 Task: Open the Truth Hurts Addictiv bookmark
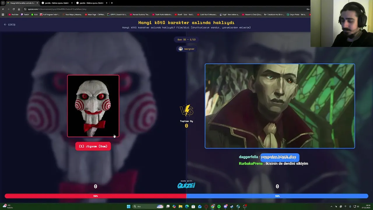pos(162,14)
